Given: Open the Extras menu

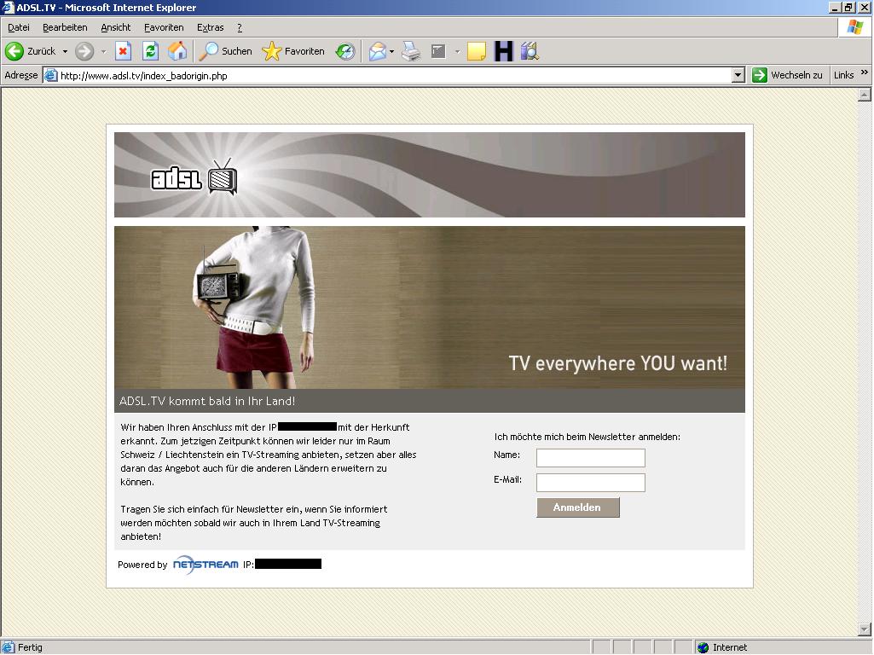Looking at the screenshot, I should (210, 27).
